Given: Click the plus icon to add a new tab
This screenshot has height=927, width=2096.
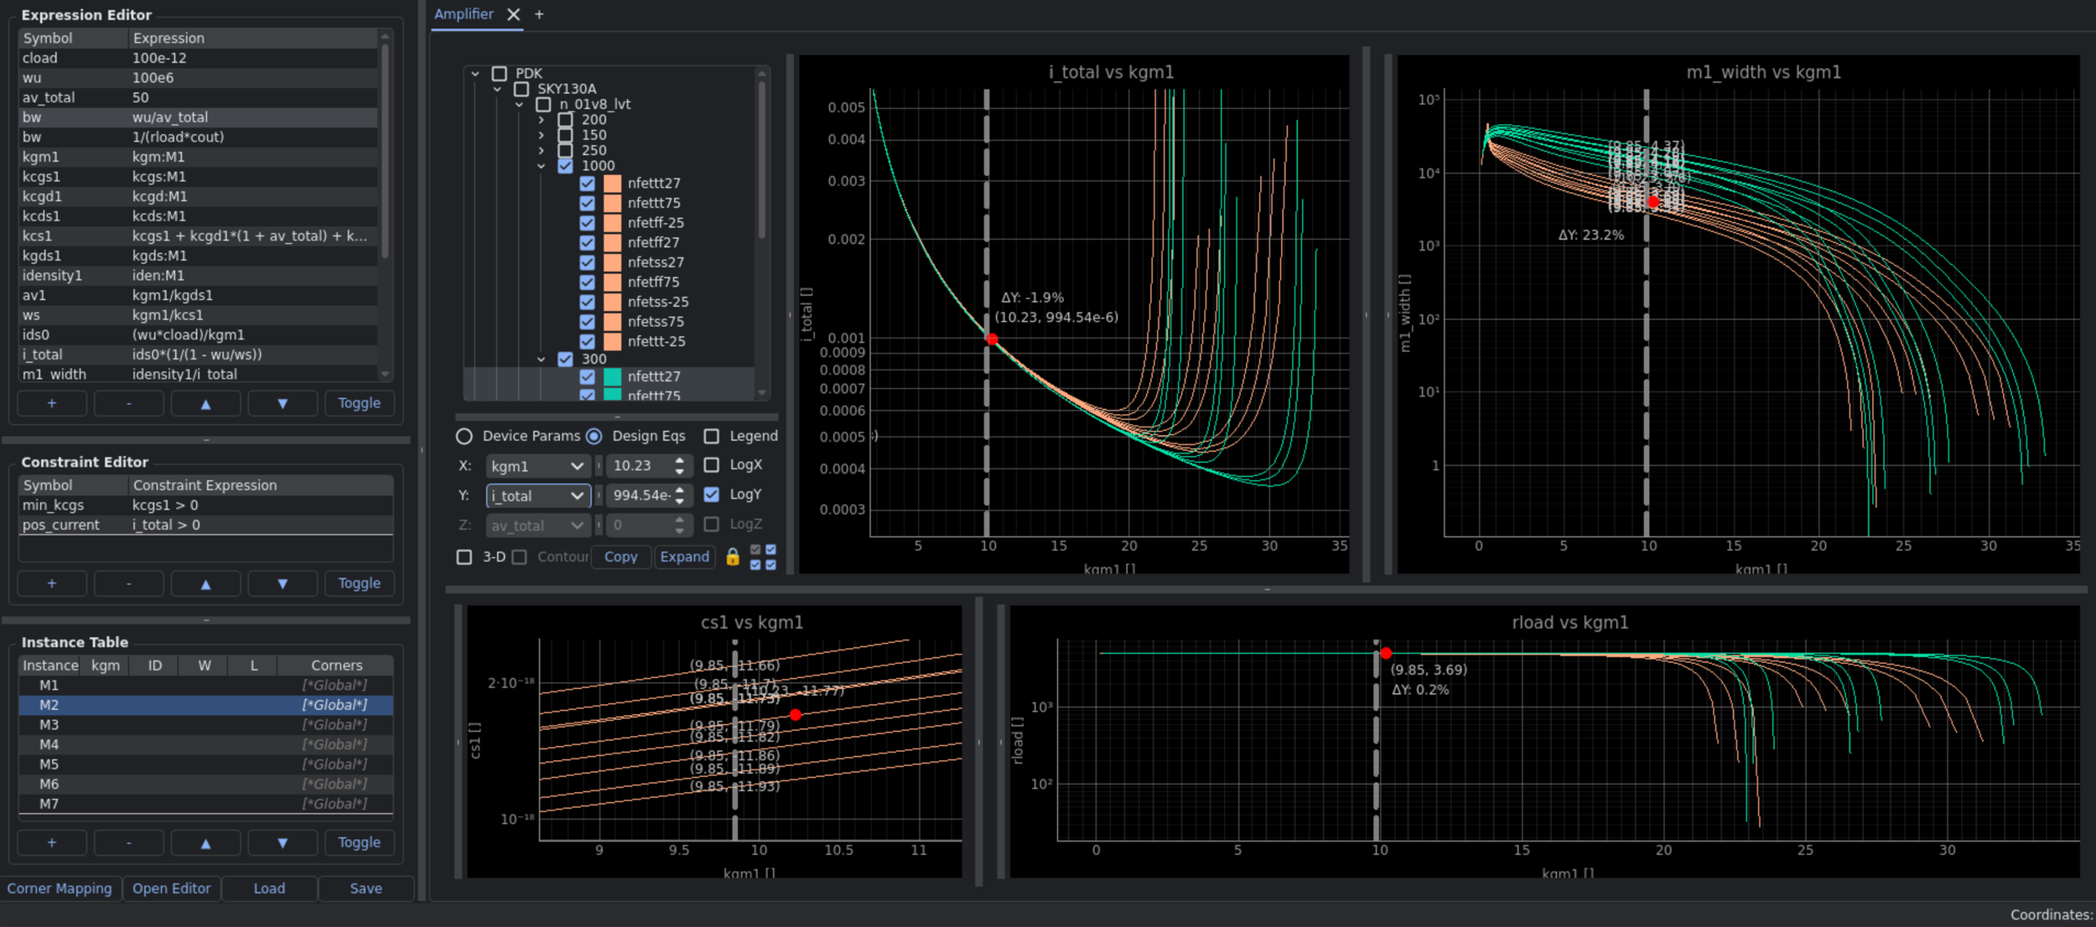Looking at the screenshot, I should (539, 14).
